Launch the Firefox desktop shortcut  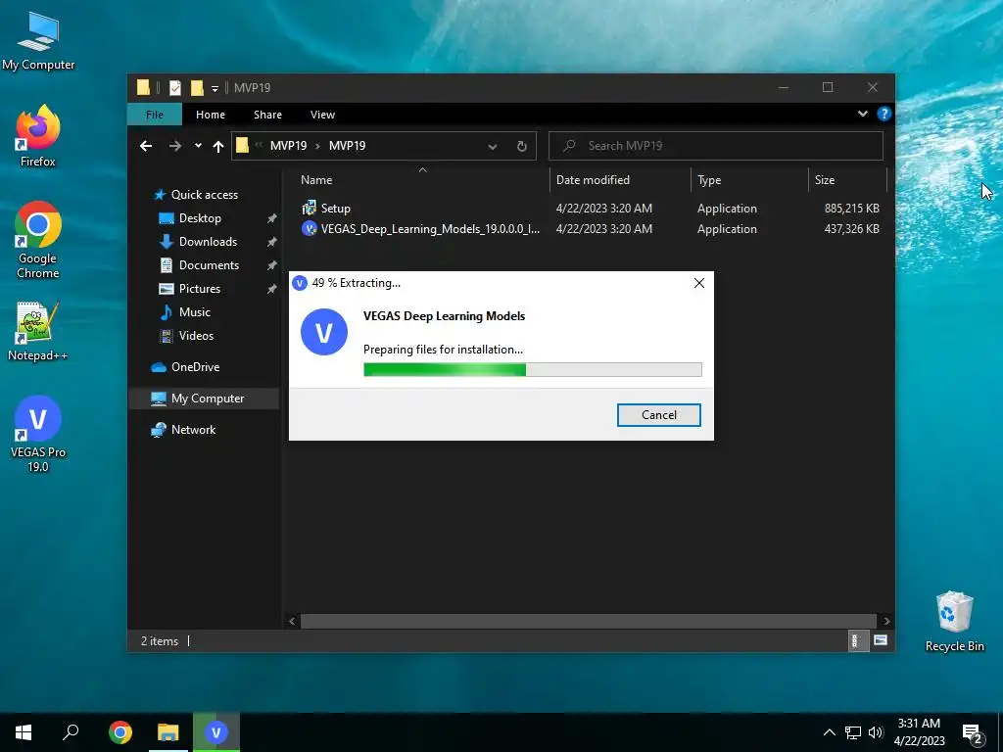point(38,135)
